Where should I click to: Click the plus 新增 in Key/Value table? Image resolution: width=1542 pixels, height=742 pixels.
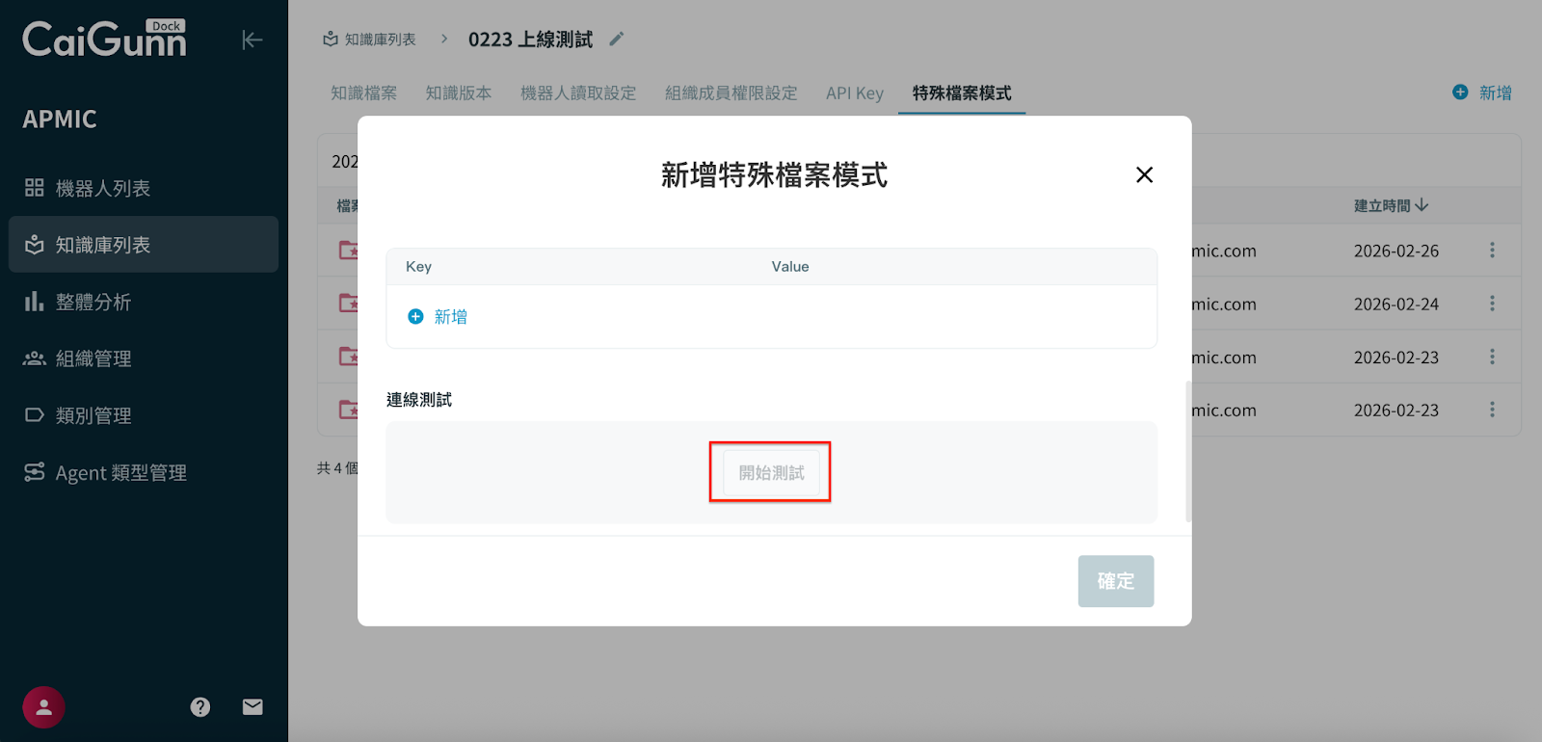pyautogui.click(x=439, y=317)
